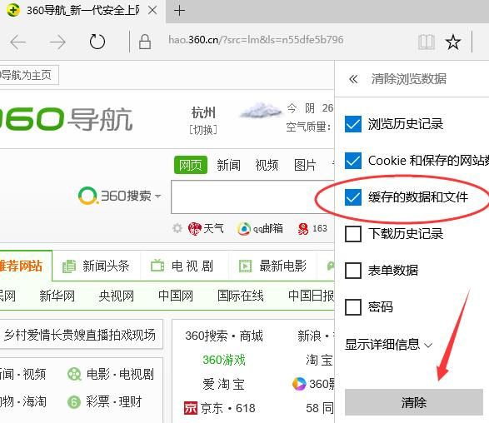
Task: Click the 设360导航为主页 button
Action: 29,75
